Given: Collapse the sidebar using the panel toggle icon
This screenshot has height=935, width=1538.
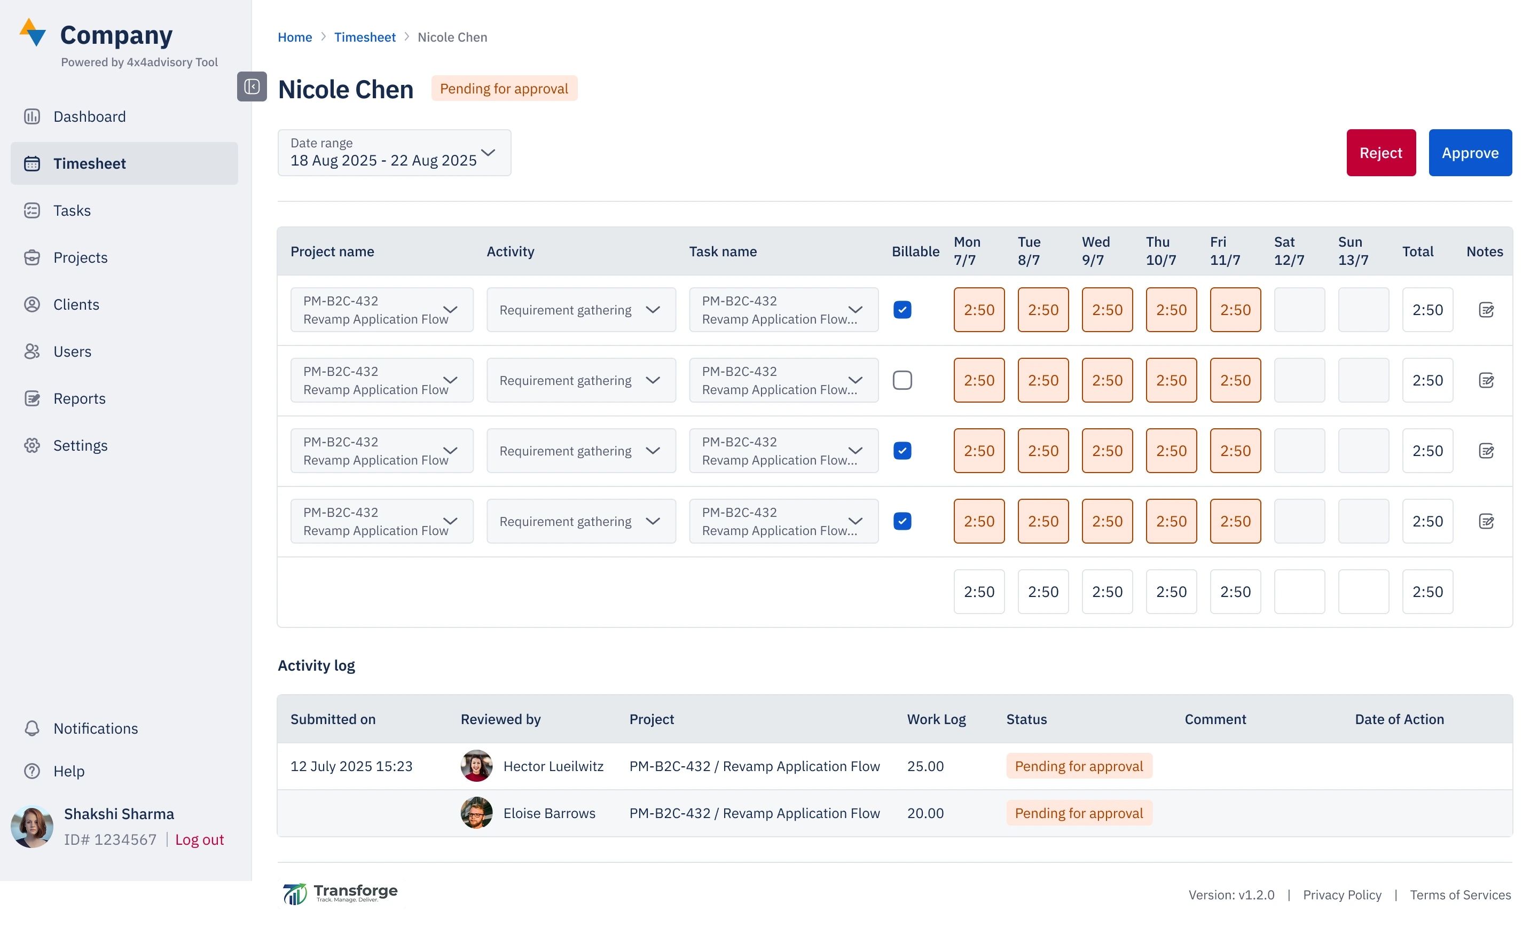Looking at the screenshot, I should pyautogui.click(x=252, y=87).
